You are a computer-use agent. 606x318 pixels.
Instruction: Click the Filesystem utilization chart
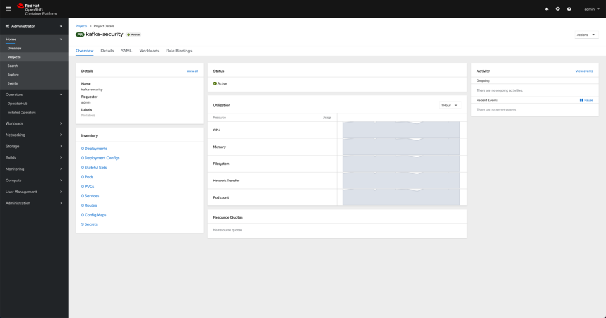pos(401,164)
